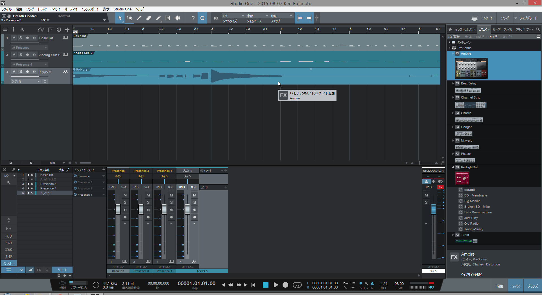Solo the Basic Kit track
Image resolution: width=542 pixels, height=295 pixels.
click(21, 38)
